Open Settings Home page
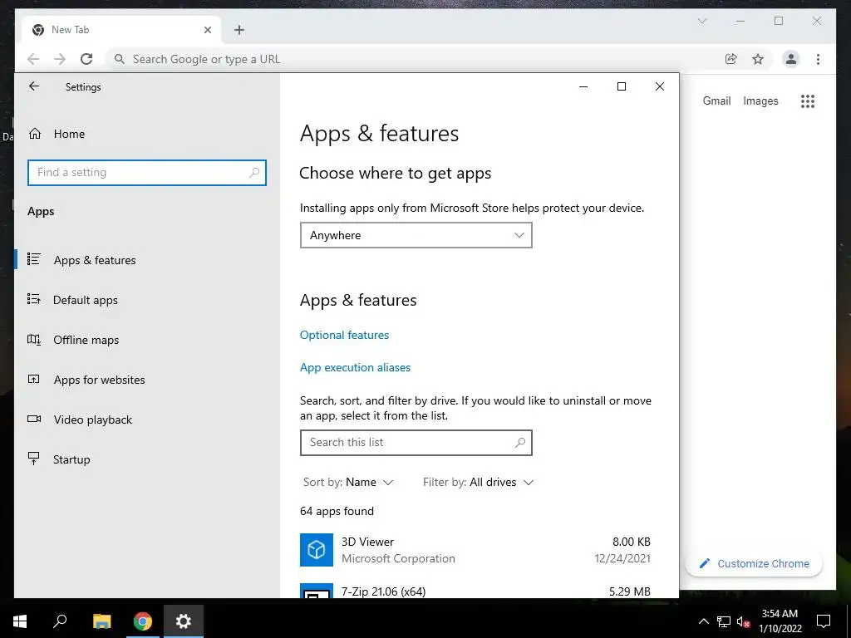The height and width of the screenshot is (638, 851). 69,134
